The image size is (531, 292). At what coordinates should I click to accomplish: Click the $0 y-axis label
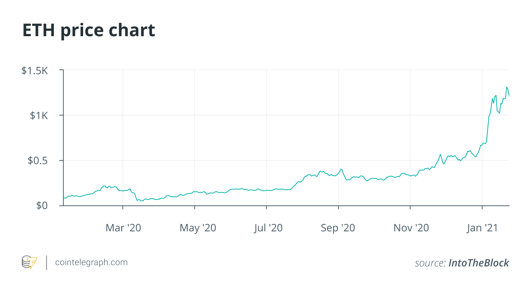pyautogui.click(x=42, y=206)
